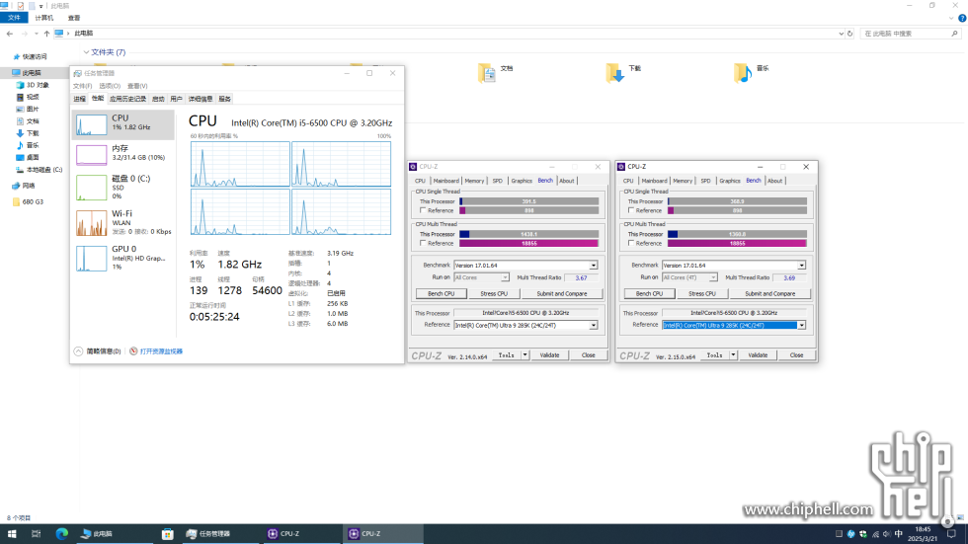The image size is (968, 544).
Task: Open the Wi-Fi network tray icon
Action: tap(875, 534)
